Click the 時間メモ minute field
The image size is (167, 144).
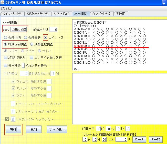(x=108, y=129)
